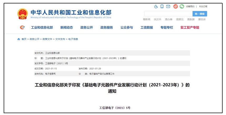Image resolution: width=226 pixels, height=115 pixels.
Task: Go to 文件发布 breadcrumb link
Action: tap(60, 39)
